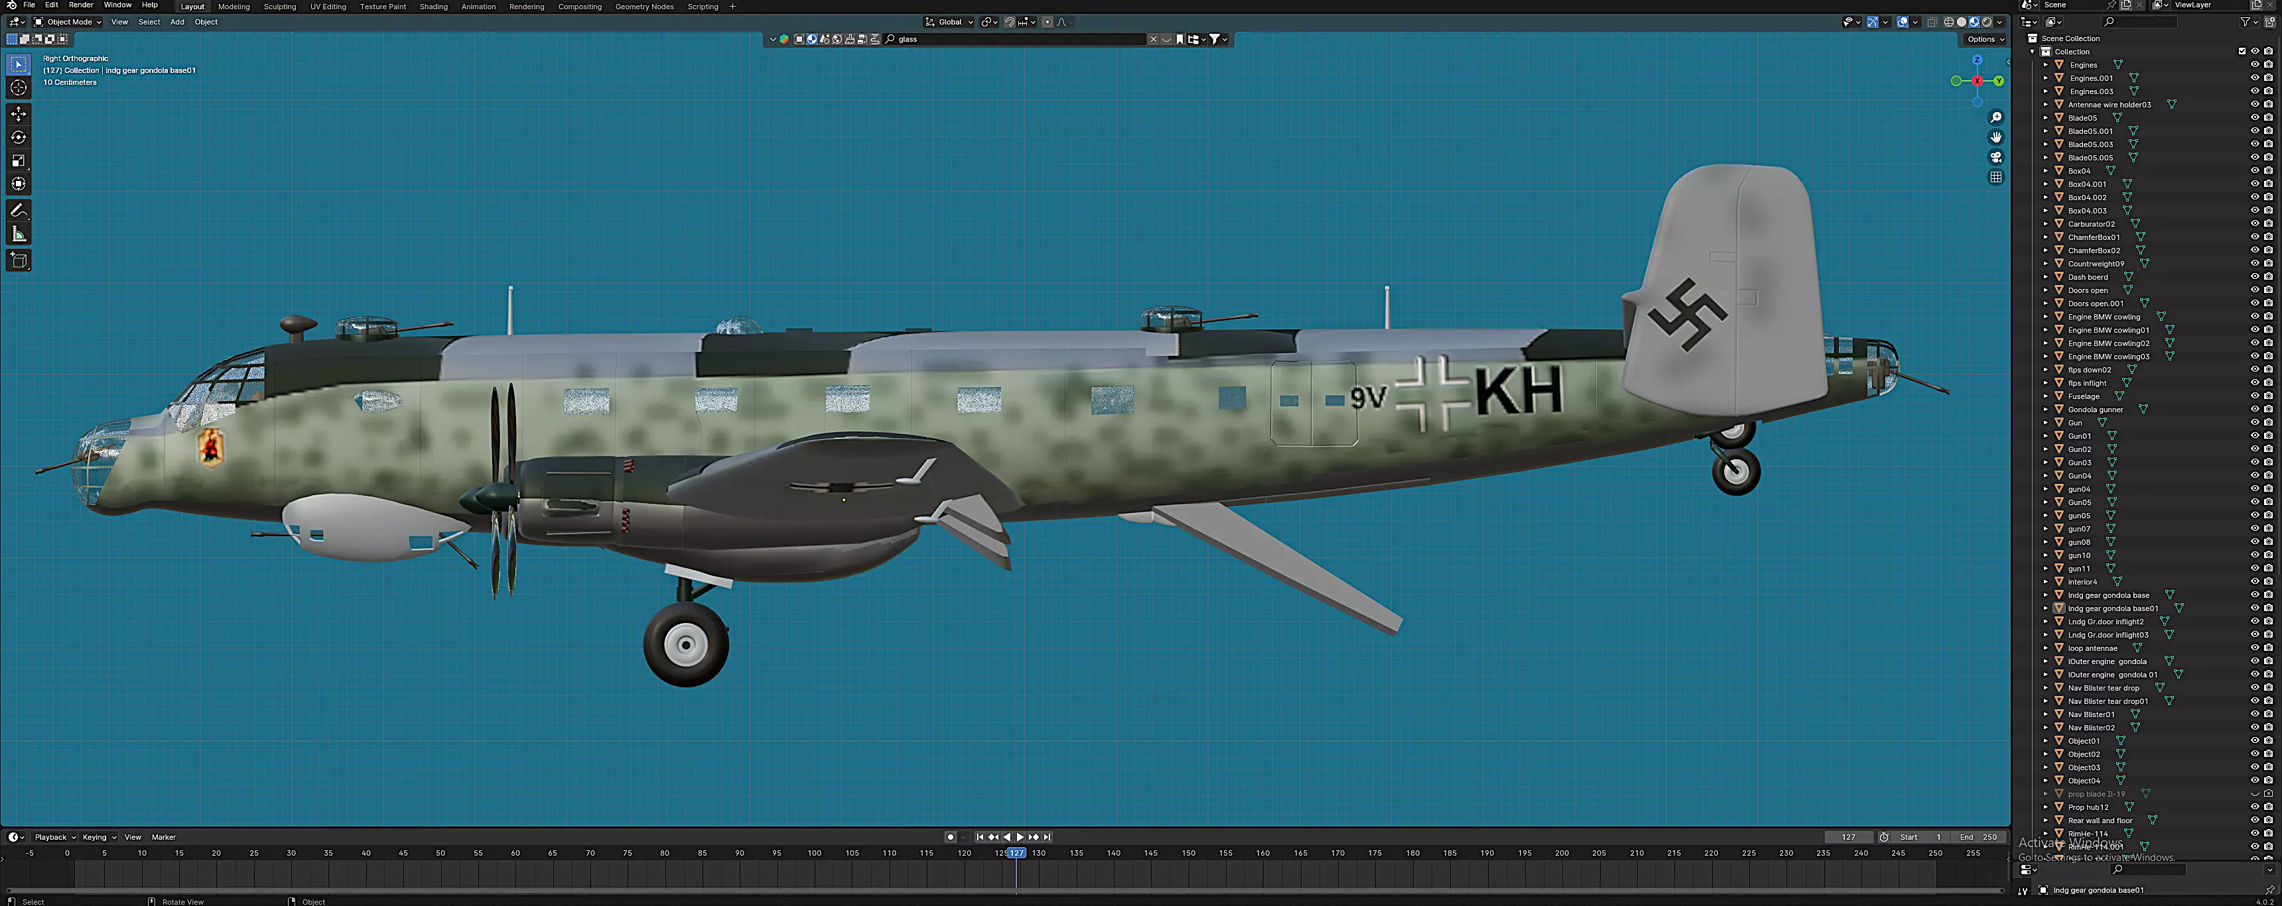Select Fuselage in the outliner
The width and height of the screenshot is (2282, 906).
pos(2084,396)
